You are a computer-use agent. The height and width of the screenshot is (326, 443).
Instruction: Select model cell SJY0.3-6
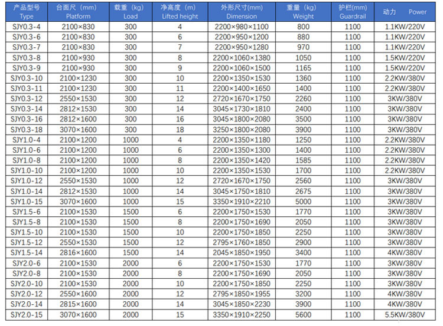click(27, 37)
